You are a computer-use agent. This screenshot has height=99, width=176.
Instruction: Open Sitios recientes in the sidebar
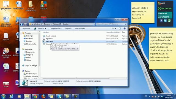pos(31,44)
